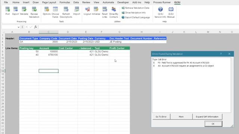Click Expand SAP Information button

coord(207,117)
